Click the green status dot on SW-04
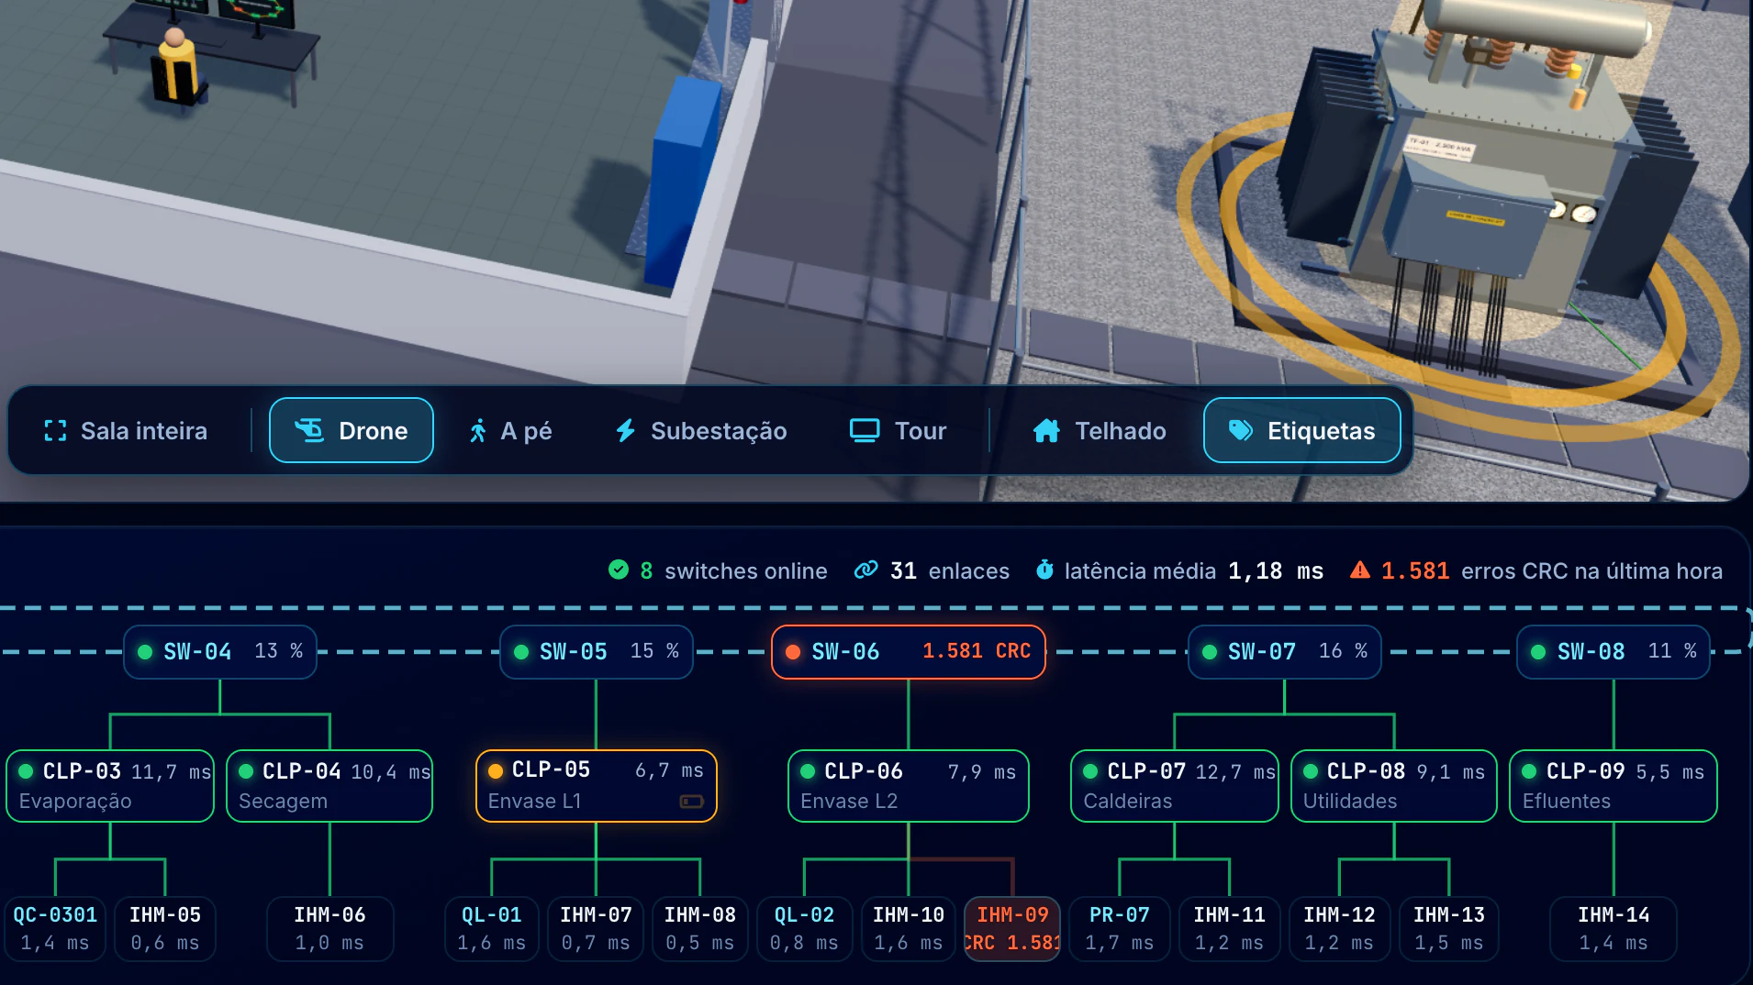The image size is (1753, 985). [145, 652]
